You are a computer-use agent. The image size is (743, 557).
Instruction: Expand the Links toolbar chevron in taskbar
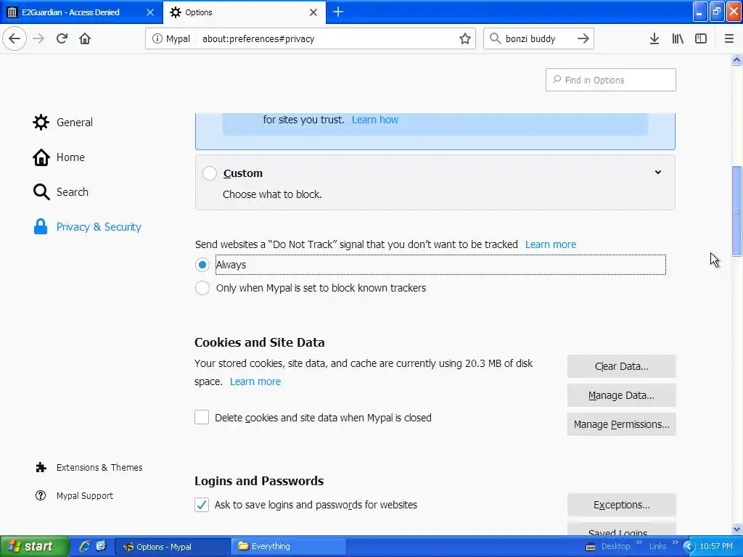[675, 542]
